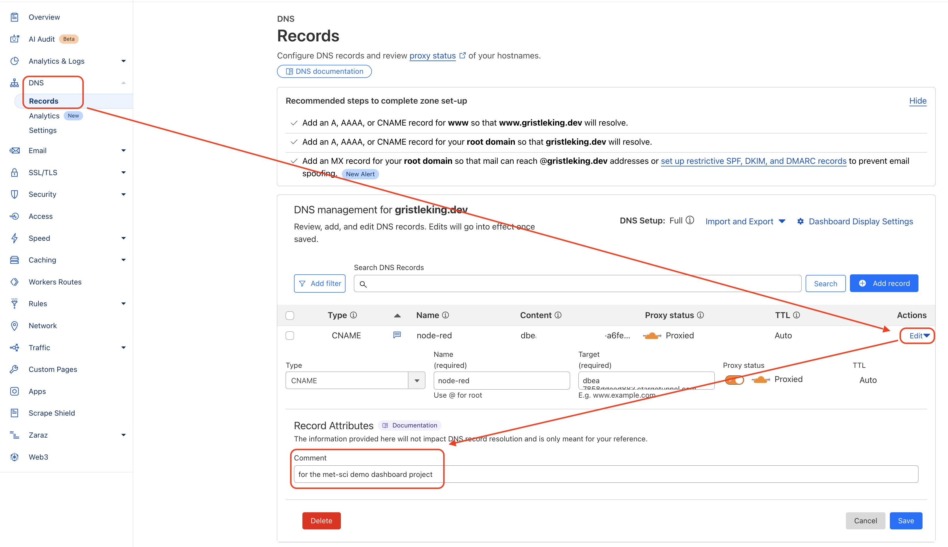Click the Custom Pages wrench icon

14,369
